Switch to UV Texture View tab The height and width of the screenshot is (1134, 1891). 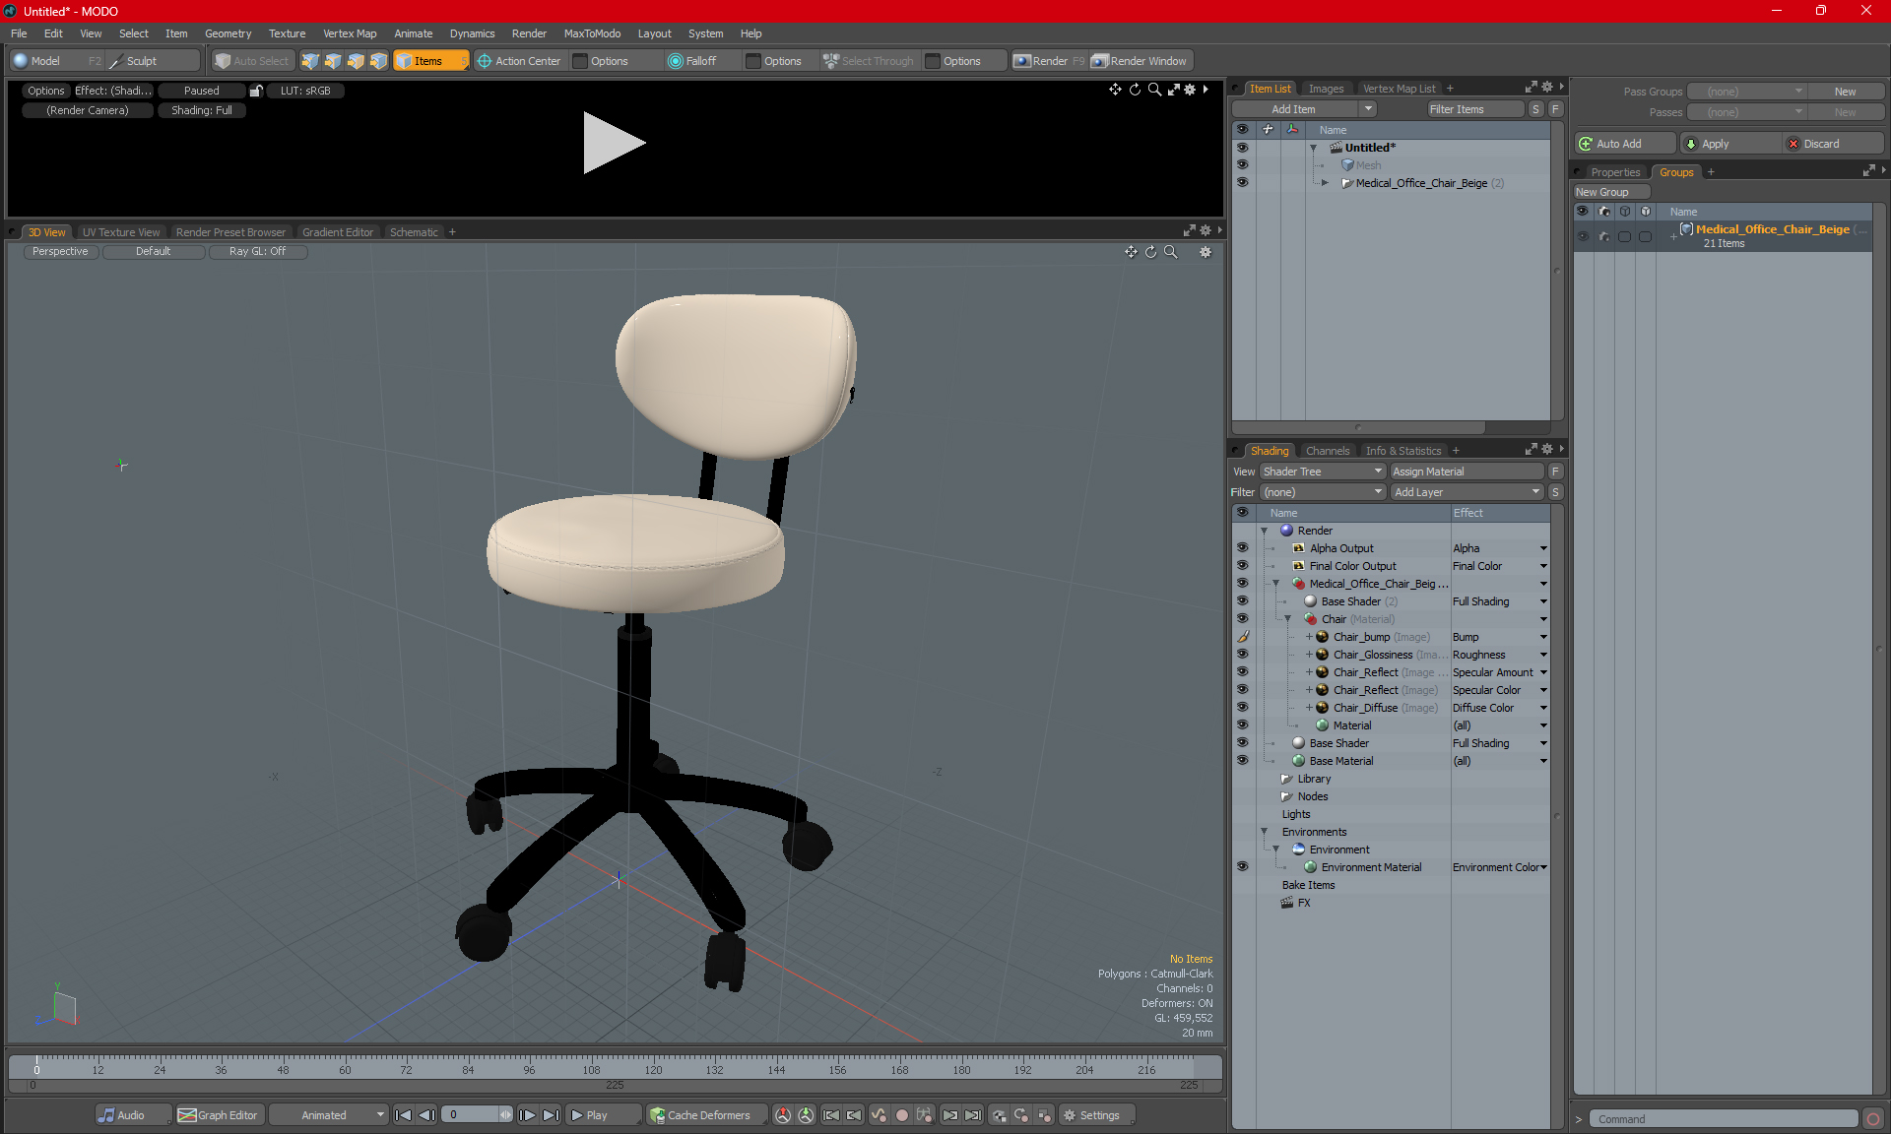[x=121, y=232]
